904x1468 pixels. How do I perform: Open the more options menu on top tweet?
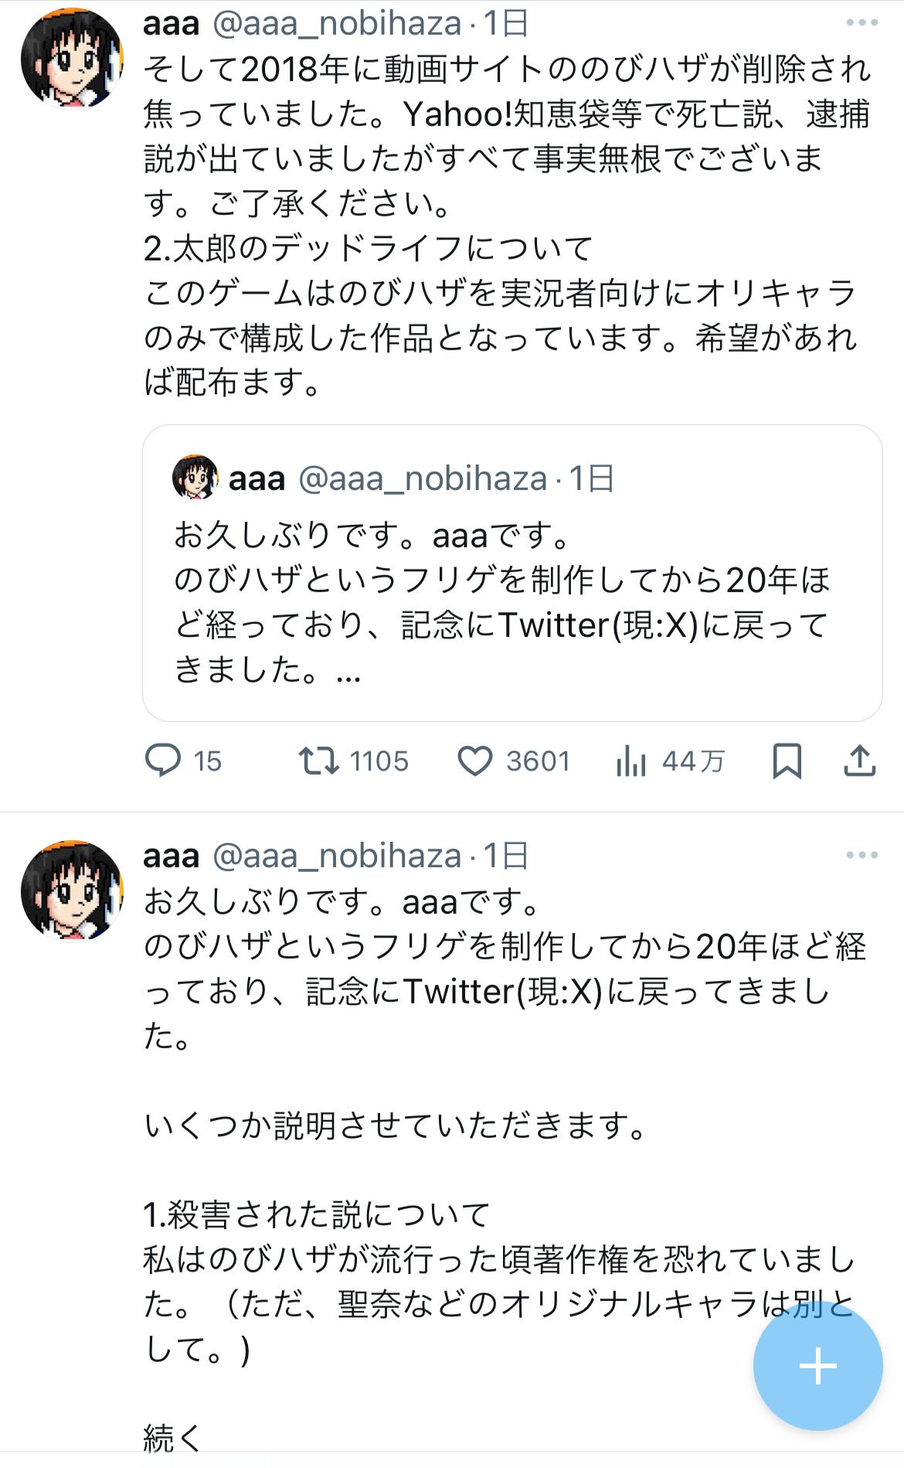click(x=862, y=23)
